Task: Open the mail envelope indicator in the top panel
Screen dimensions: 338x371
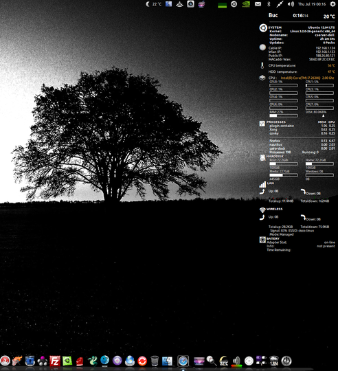Action: (258, 4)
